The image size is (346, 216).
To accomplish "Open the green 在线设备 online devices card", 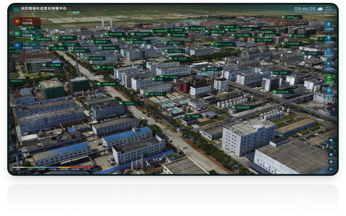I will tap(27, 33).
